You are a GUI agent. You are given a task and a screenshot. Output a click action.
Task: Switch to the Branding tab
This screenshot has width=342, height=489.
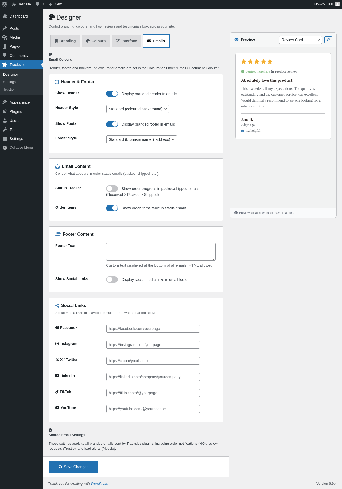(x=65, y=41)
